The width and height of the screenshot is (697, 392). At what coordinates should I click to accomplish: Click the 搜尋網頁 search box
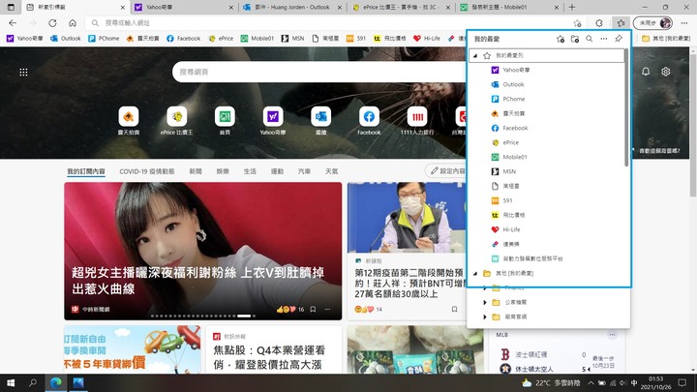[319, 72]
